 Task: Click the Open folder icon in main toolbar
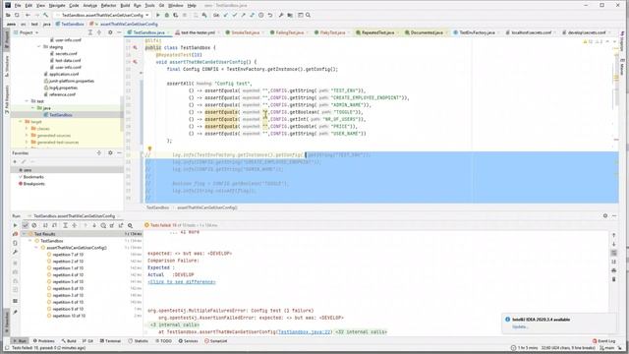tap(8, 16)
